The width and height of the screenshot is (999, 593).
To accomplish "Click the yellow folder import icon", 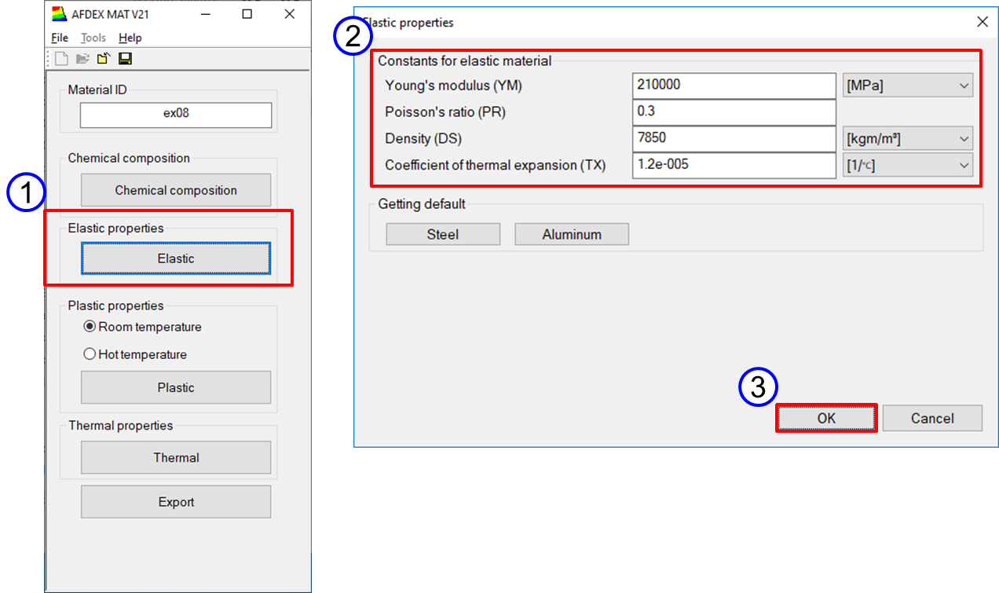I will [104, 59].
